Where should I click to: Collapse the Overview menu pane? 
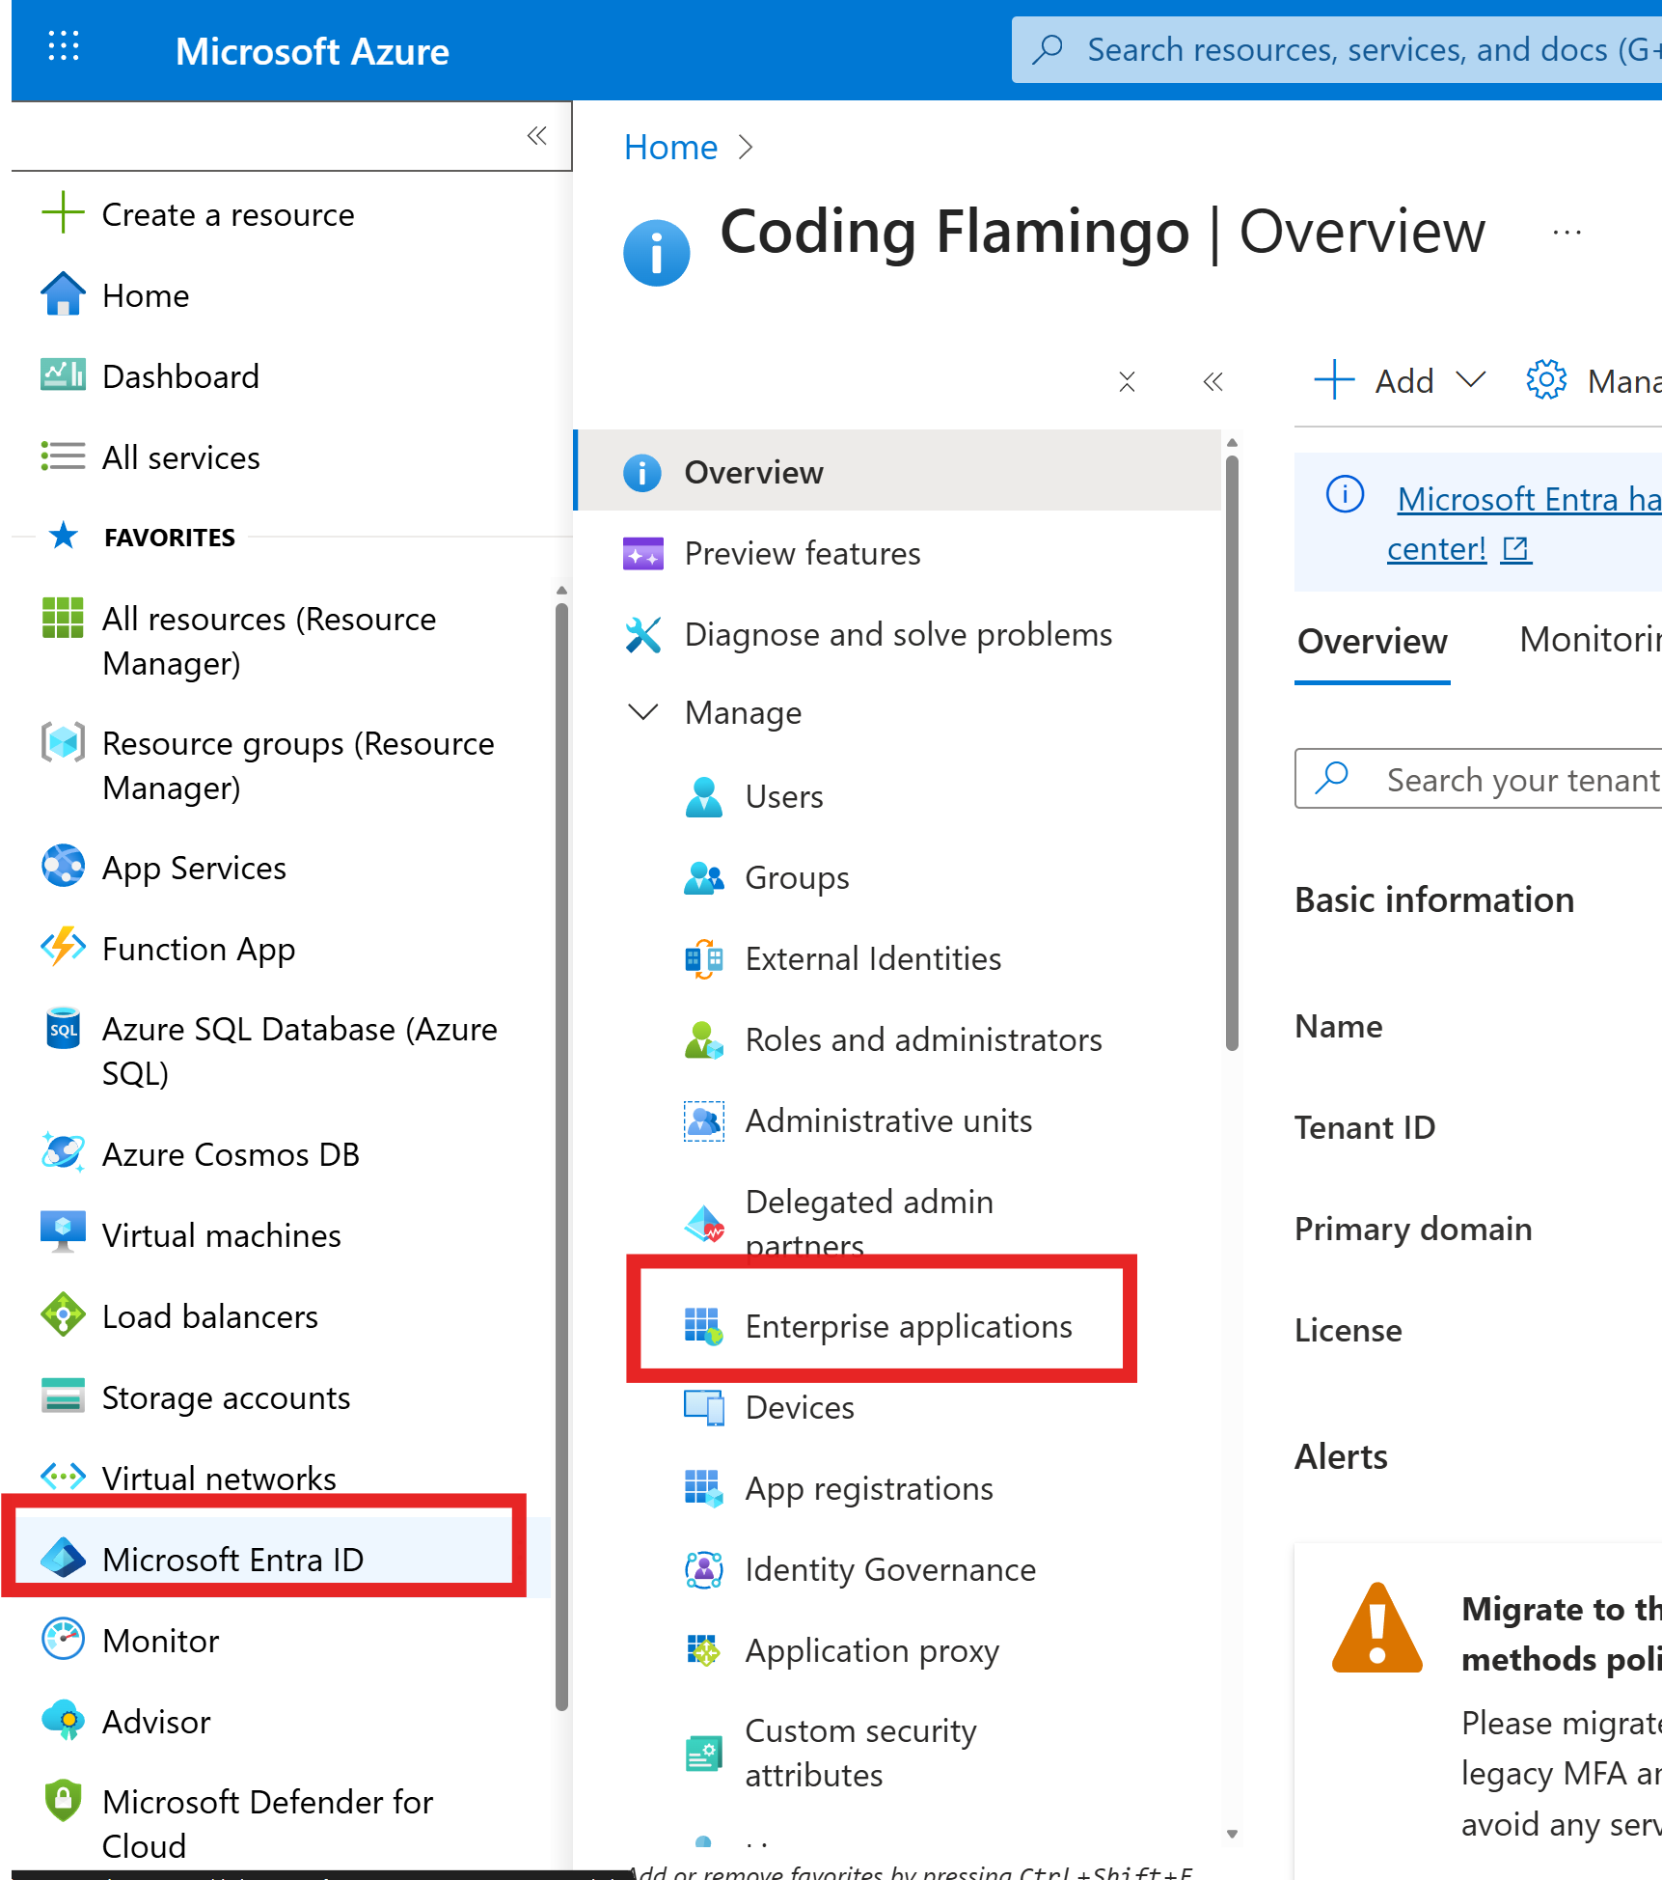[1212, 381]
